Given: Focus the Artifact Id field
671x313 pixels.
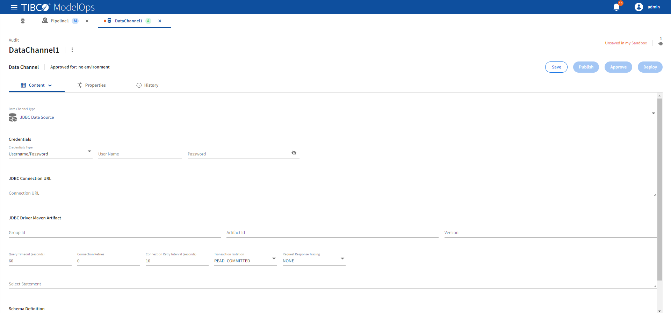Looking at the screenshot, I should (x=332, y=233).
